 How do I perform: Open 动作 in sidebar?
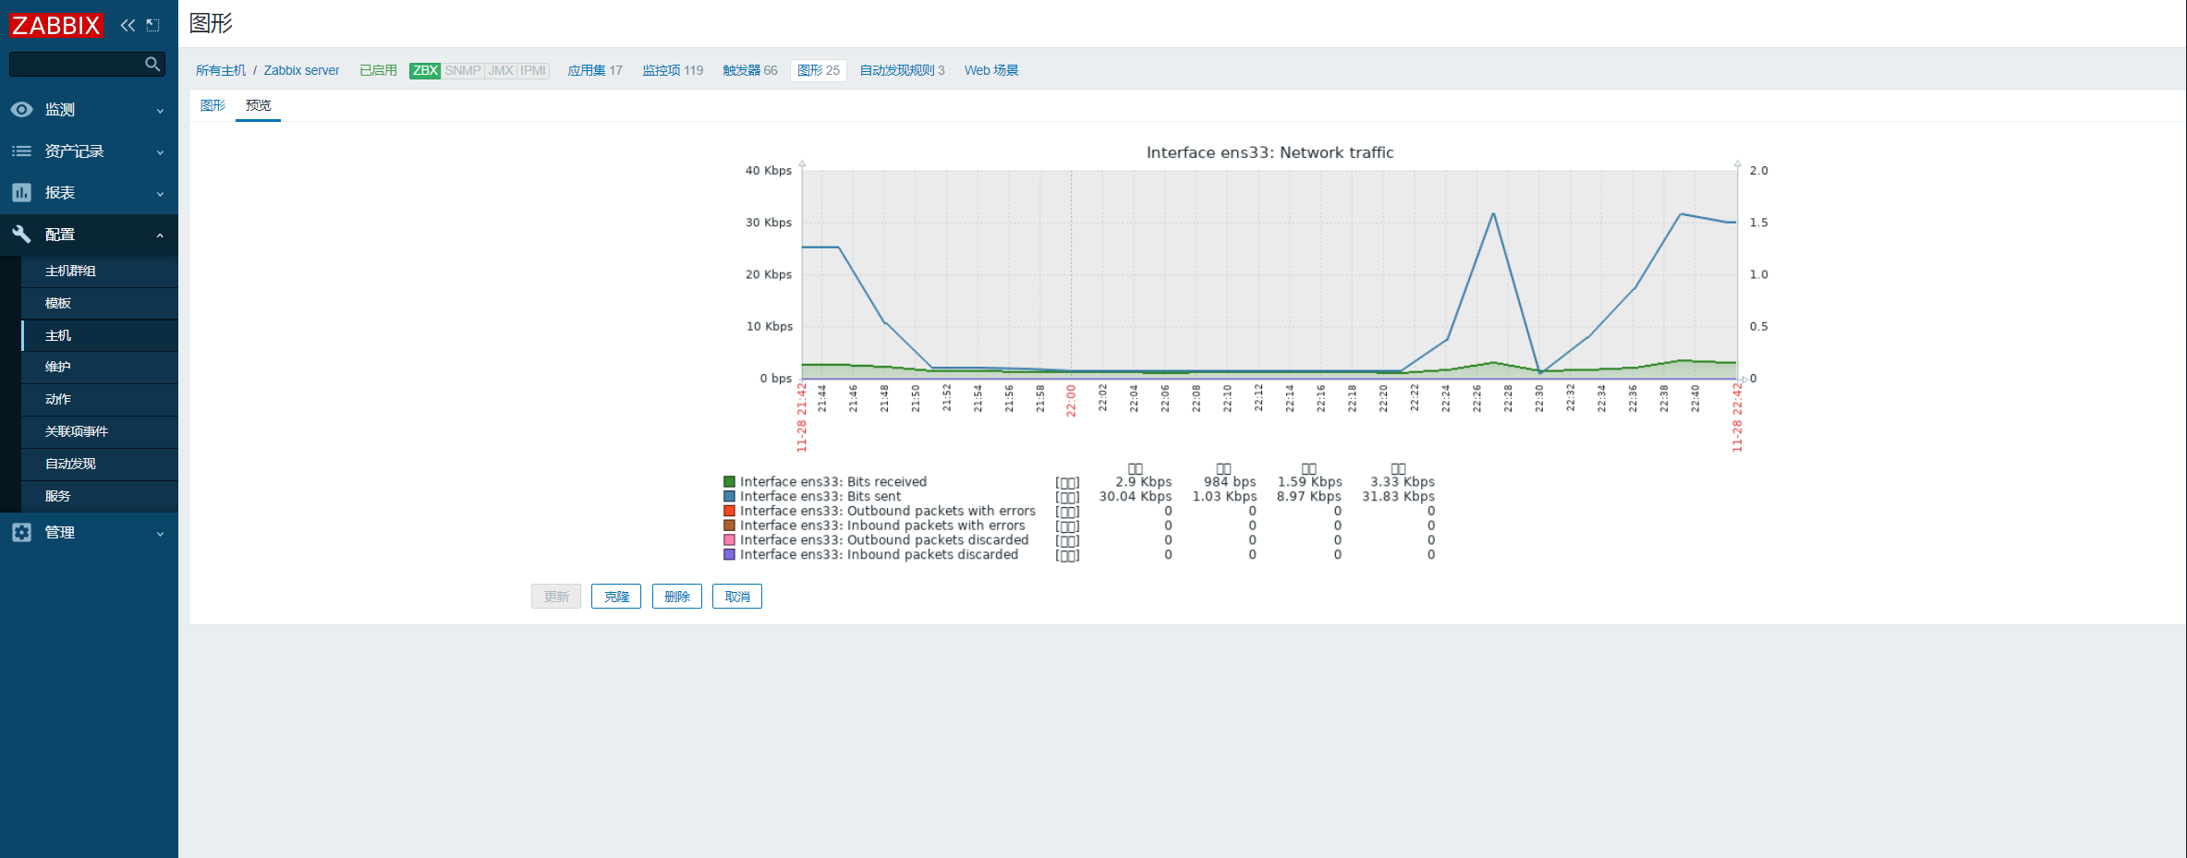point(99,399)
